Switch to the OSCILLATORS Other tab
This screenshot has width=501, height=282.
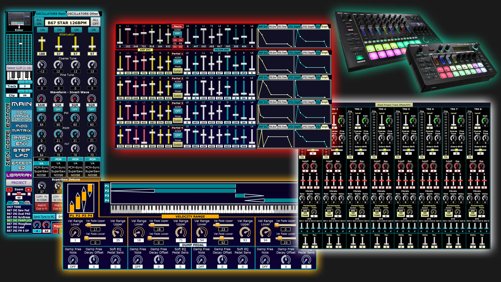pos(83,14)
